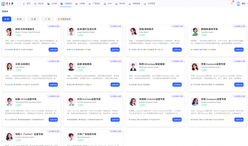This screenshot has height=146, width=248.
Task: Open notifications via the bell icon
Action: [232, 3]
